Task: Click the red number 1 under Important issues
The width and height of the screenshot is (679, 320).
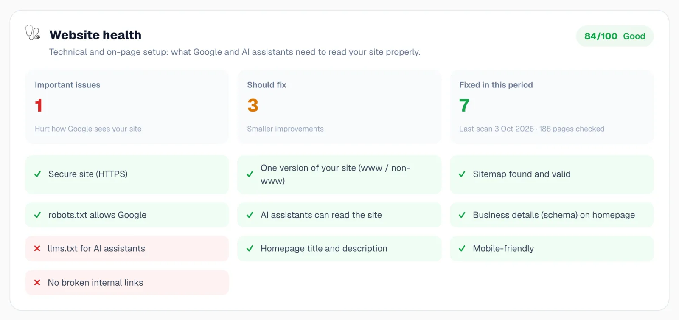Action: [39, 105]
